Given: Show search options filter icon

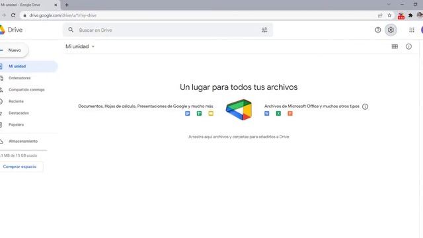Looking at the screenshot, I should click(264, 30).
